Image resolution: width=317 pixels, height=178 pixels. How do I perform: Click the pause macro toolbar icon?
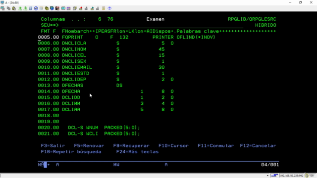(98, 8)
